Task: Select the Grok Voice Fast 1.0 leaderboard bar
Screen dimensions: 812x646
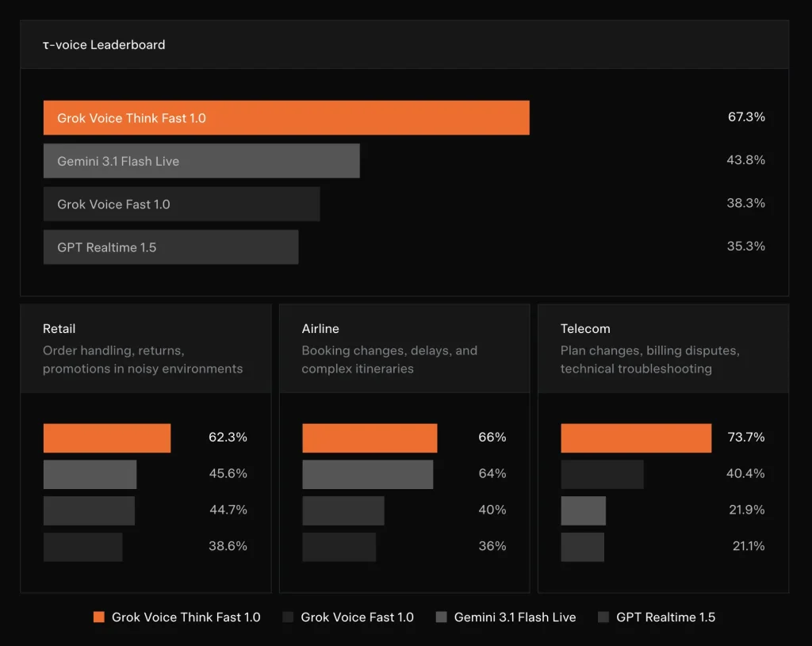Action: tap(182, 204)
